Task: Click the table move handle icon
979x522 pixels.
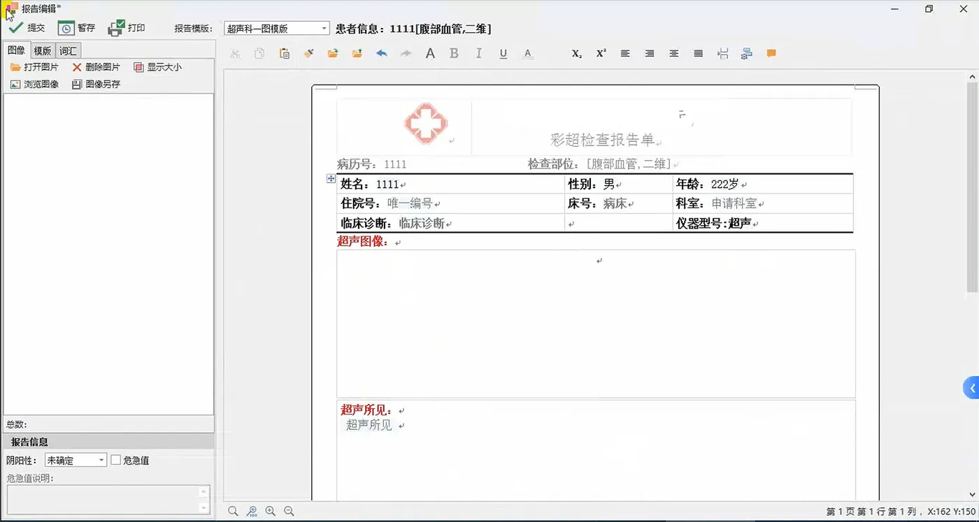Action: pos(331,179)
